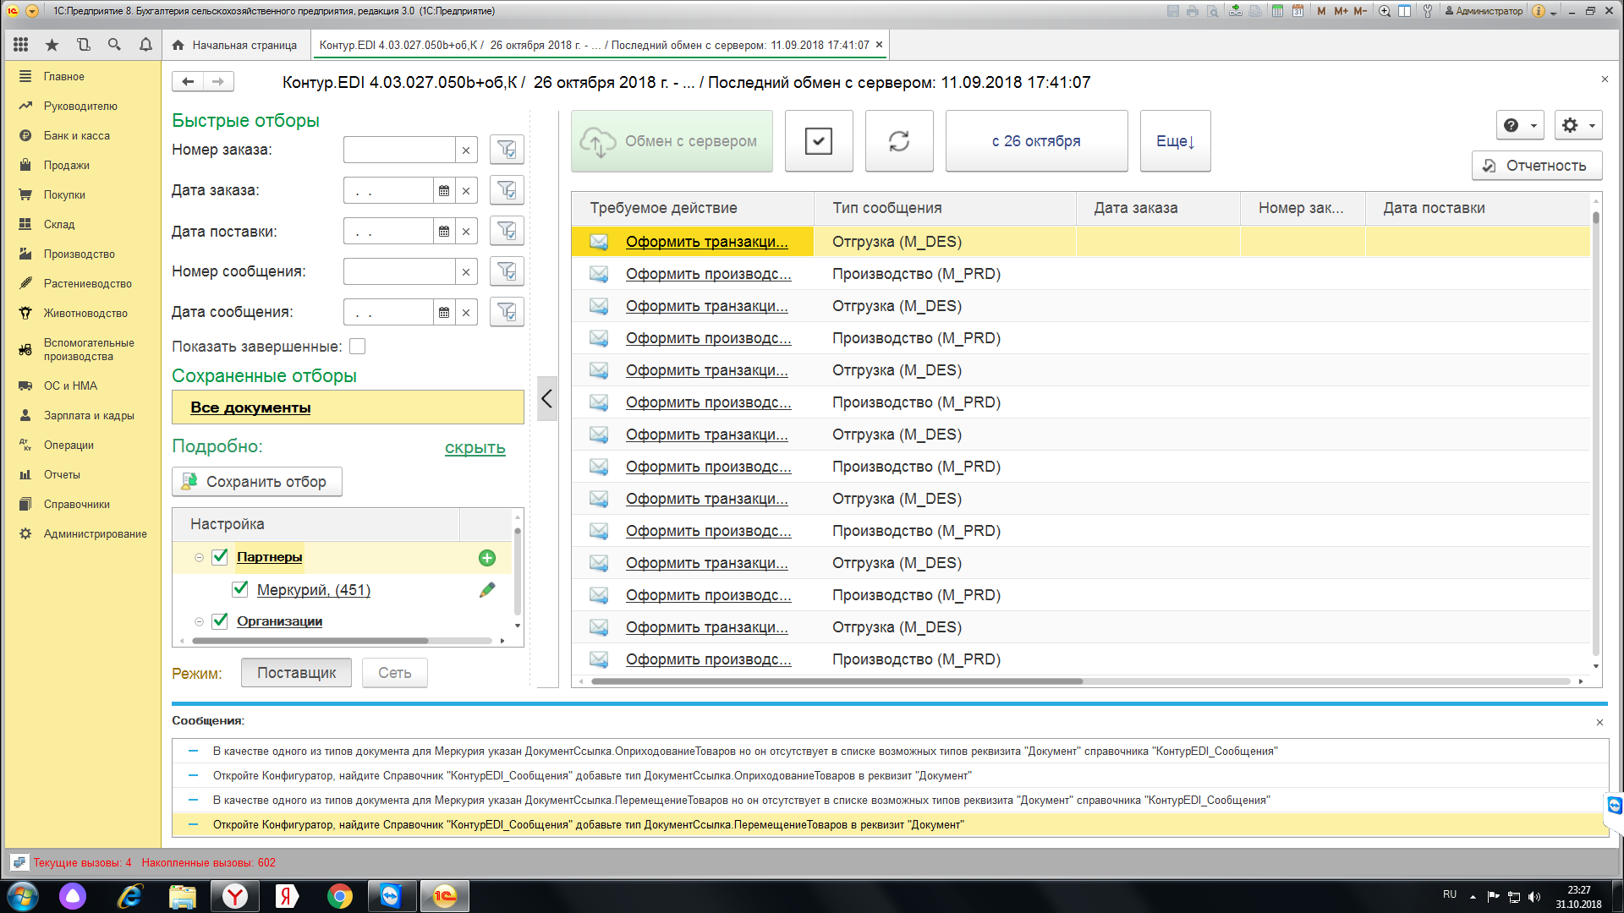The height and width of the screenshot is (913, 1624).
Task: Apply filter icon next to Номер заказа
Action: [x=507, y=150]
